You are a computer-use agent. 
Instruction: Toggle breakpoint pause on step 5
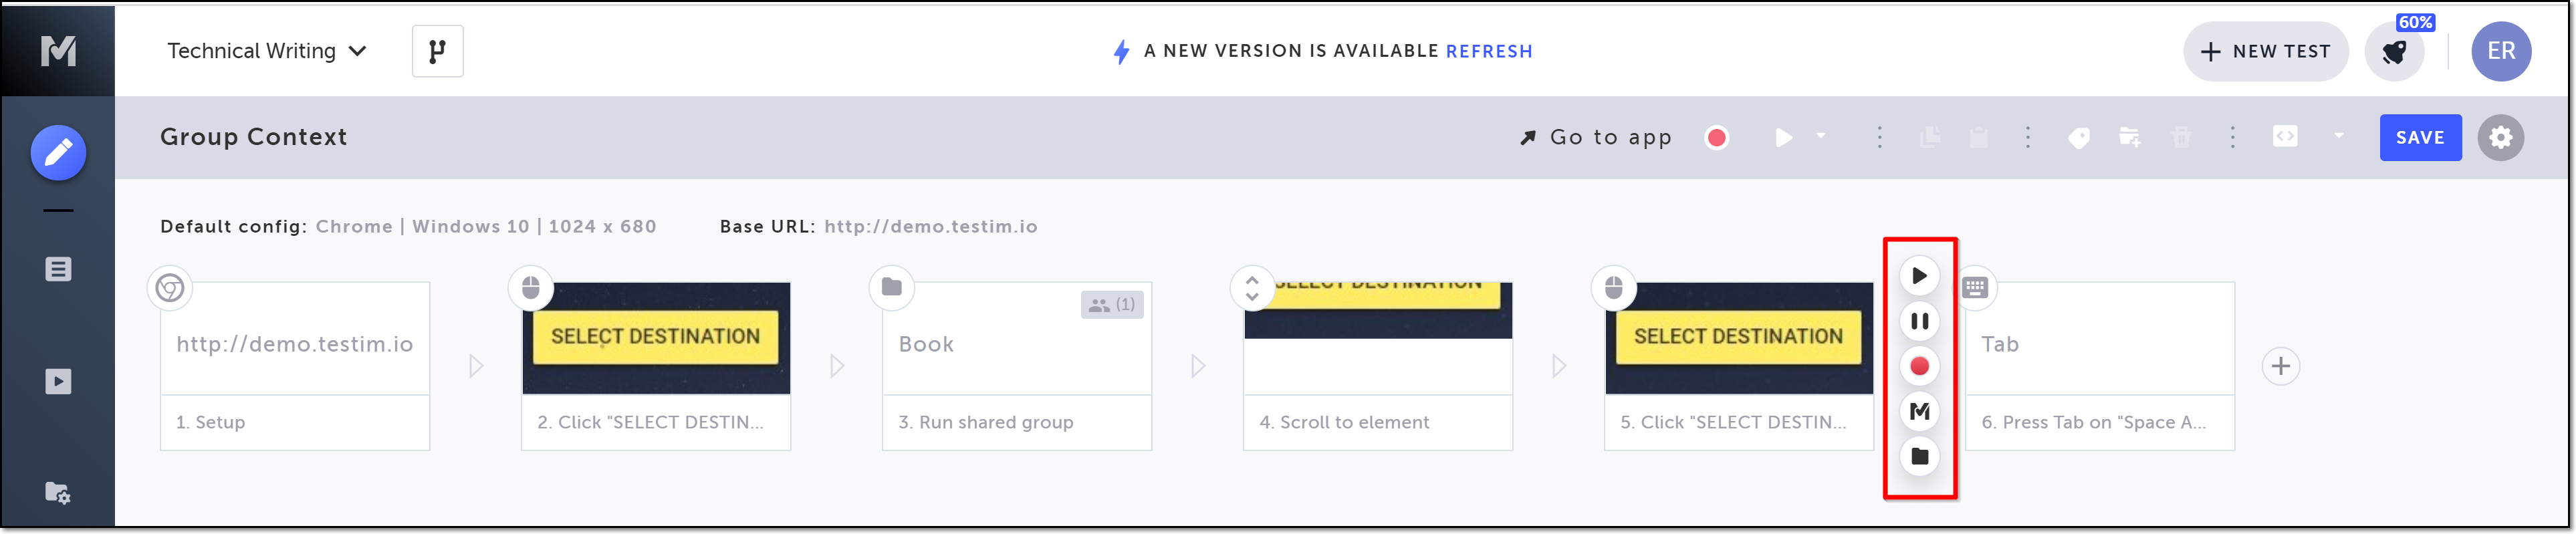1919,321
